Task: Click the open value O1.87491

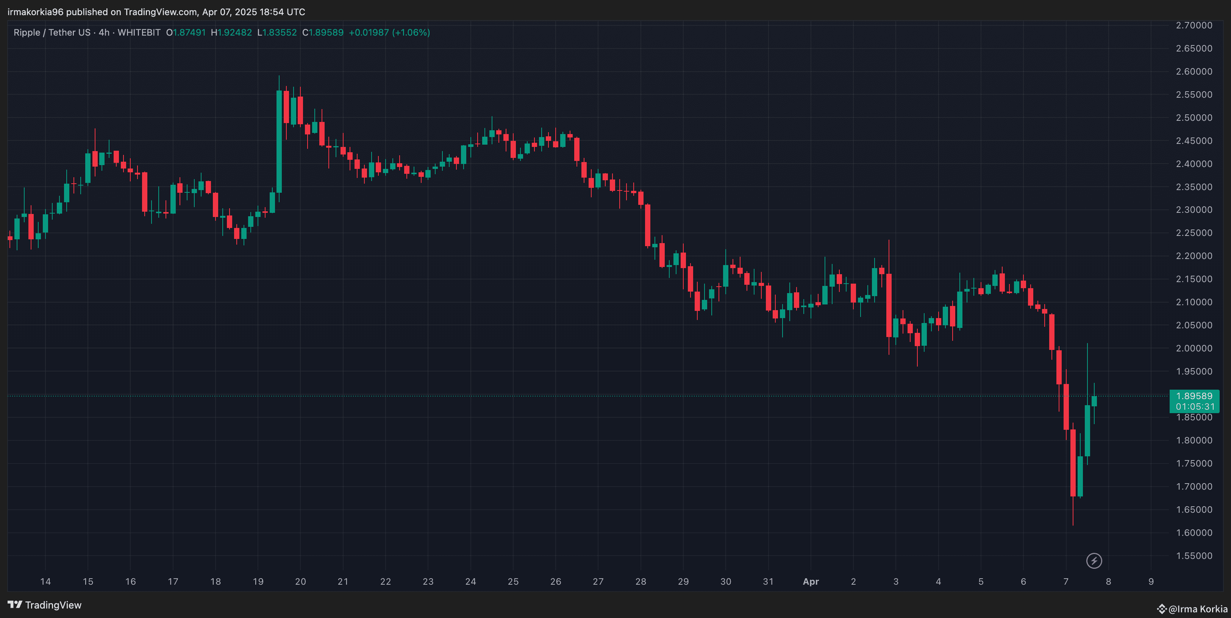Action: (186, 33)
